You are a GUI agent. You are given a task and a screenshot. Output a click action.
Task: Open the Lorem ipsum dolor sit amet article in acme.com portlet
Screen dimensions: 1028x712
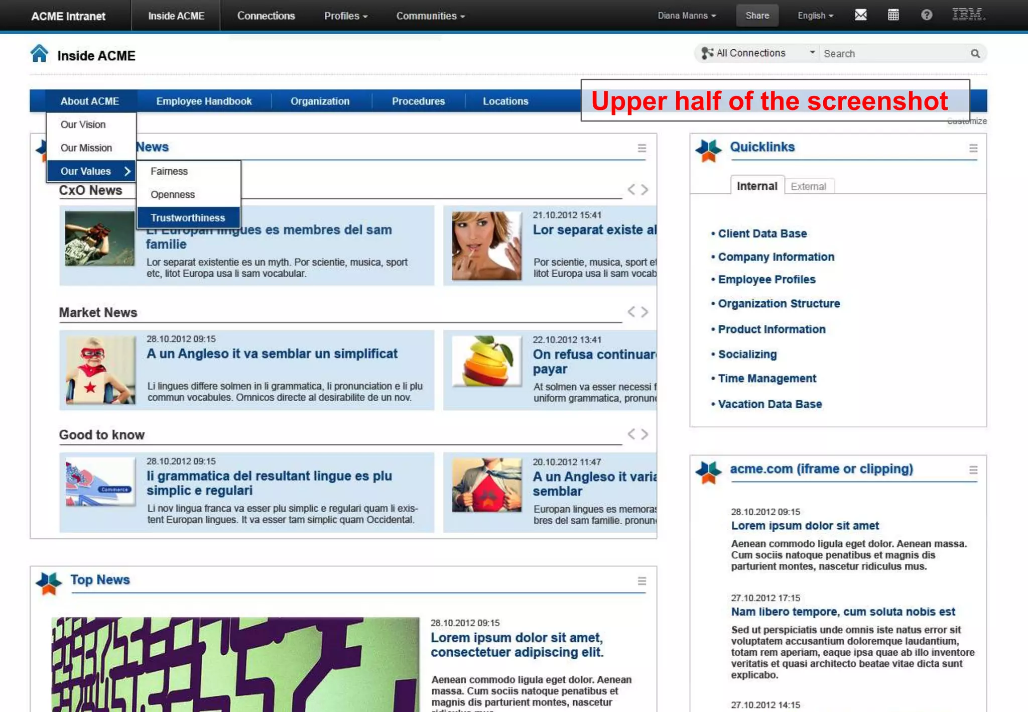coord(805,526)
